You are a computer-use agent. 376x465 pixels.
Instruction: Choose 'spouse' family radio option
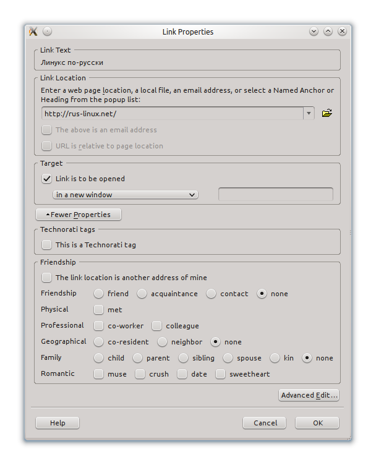click(x=228, y=358)
